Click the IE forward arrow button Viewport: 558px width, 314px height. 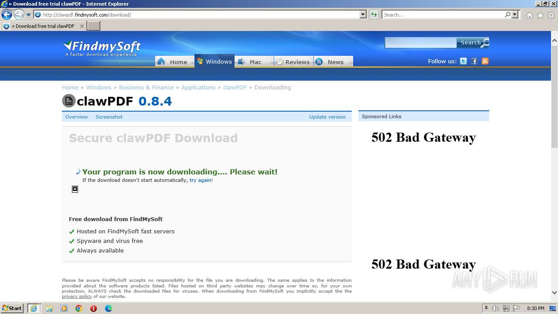[19, 15]
